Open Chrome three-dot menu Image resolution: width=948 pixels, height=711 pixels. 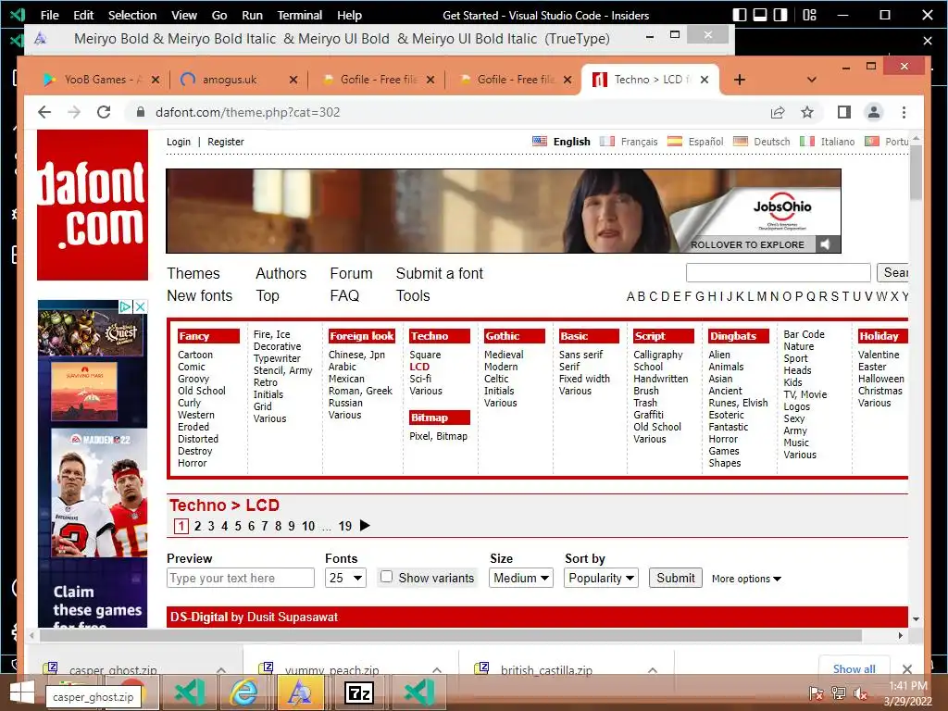[904, 112]
